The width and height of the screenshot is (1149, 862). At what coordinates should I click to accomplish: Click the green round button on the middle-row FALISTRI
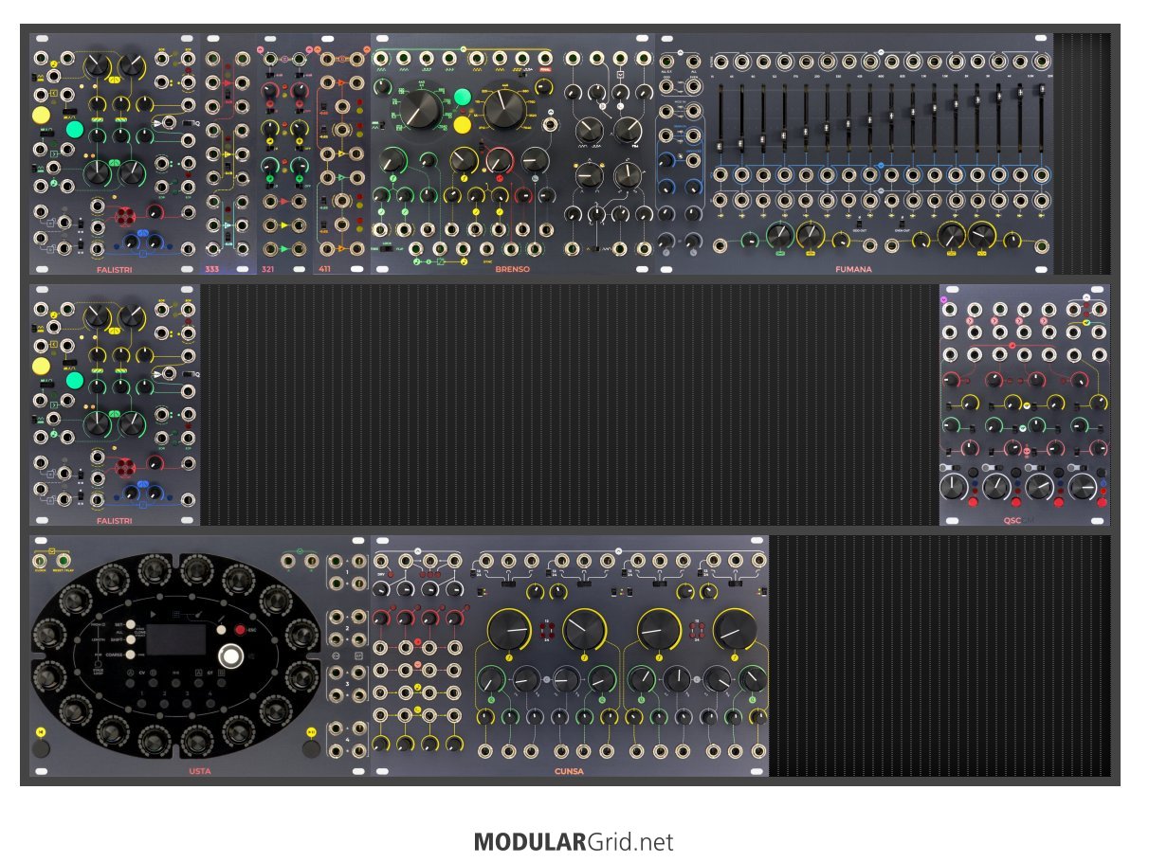pos(75,381)
